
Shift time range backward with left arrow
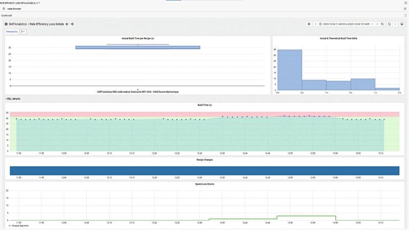[315, 24]
